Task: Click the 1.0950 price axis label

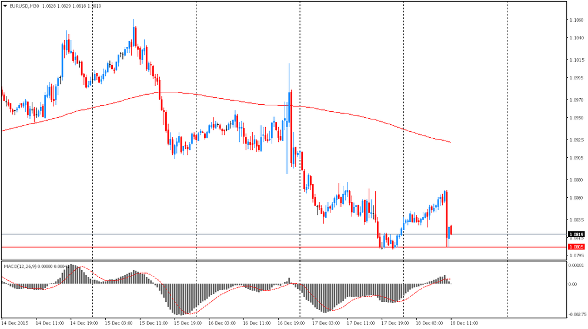Action: coord(576,118)
